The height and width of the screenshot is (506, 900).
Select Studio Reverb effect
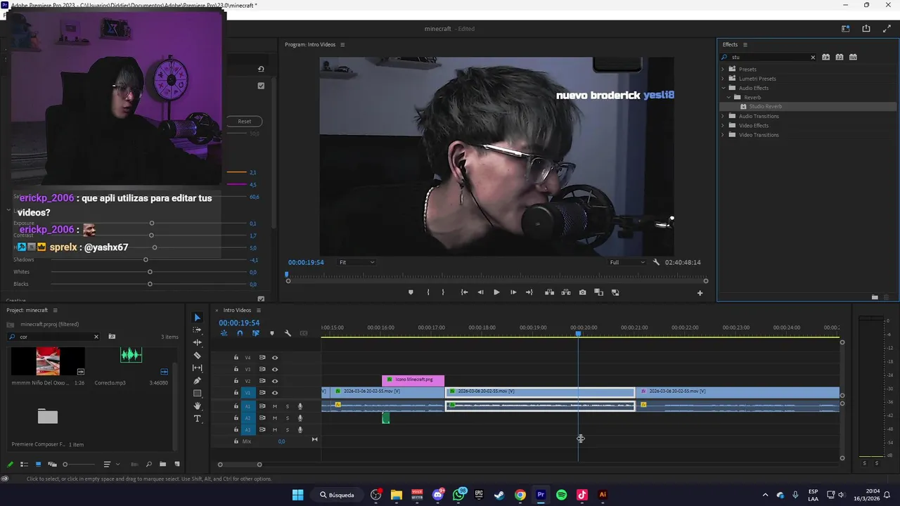pyautogui.click(x=765, y=107)
